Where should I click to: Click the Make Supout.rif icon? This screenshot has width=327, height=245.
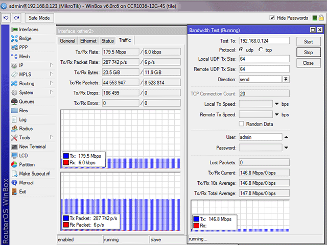coord(14,174)
